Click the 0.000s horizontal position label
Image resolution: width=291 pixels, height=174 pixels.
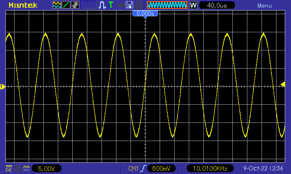[x=145, y=13]
